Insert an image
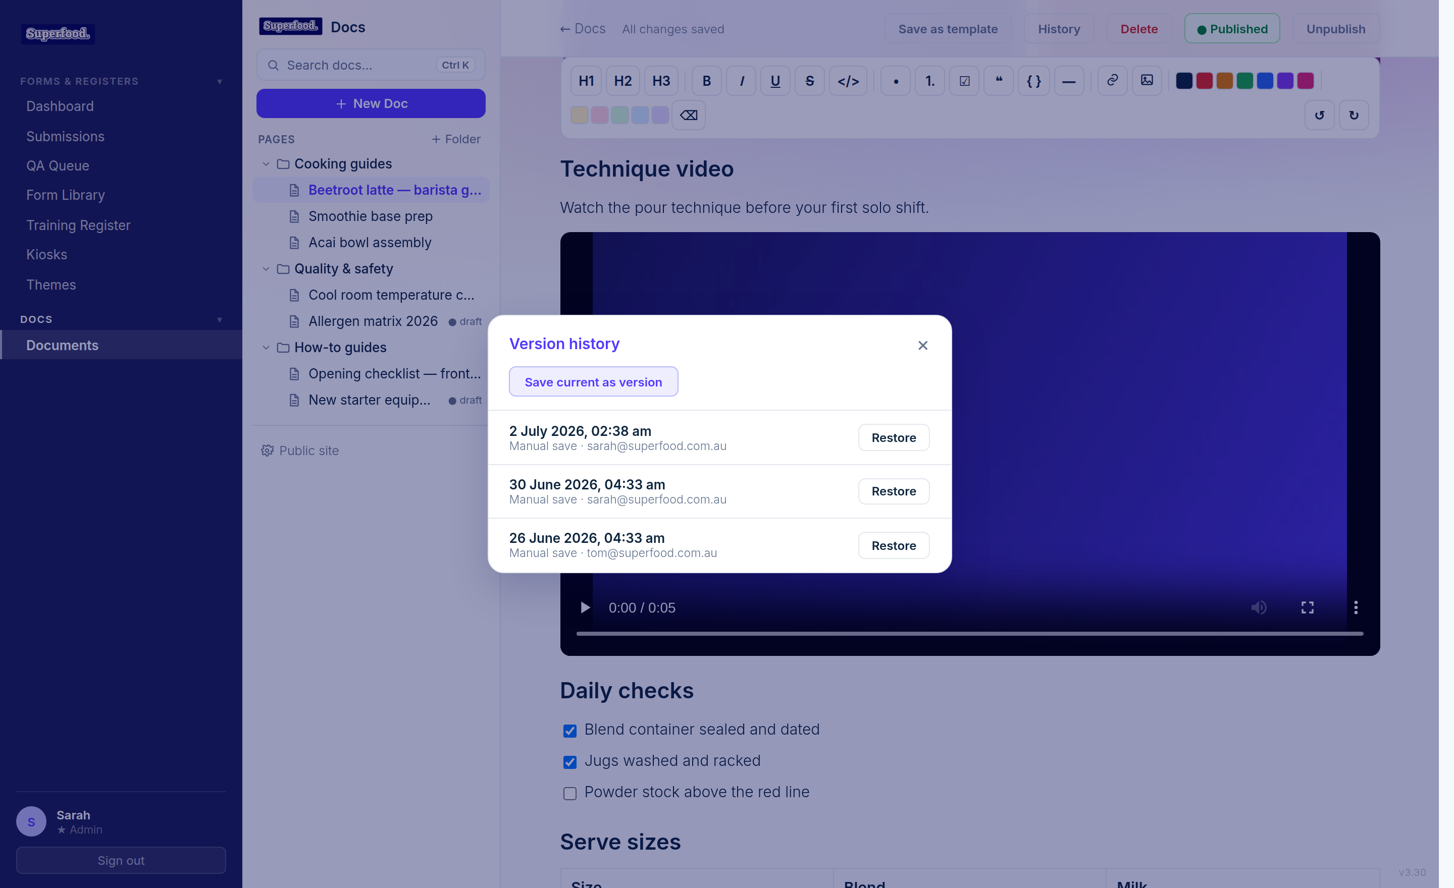Screen dimensions: 1454x888 (1147, 81)
